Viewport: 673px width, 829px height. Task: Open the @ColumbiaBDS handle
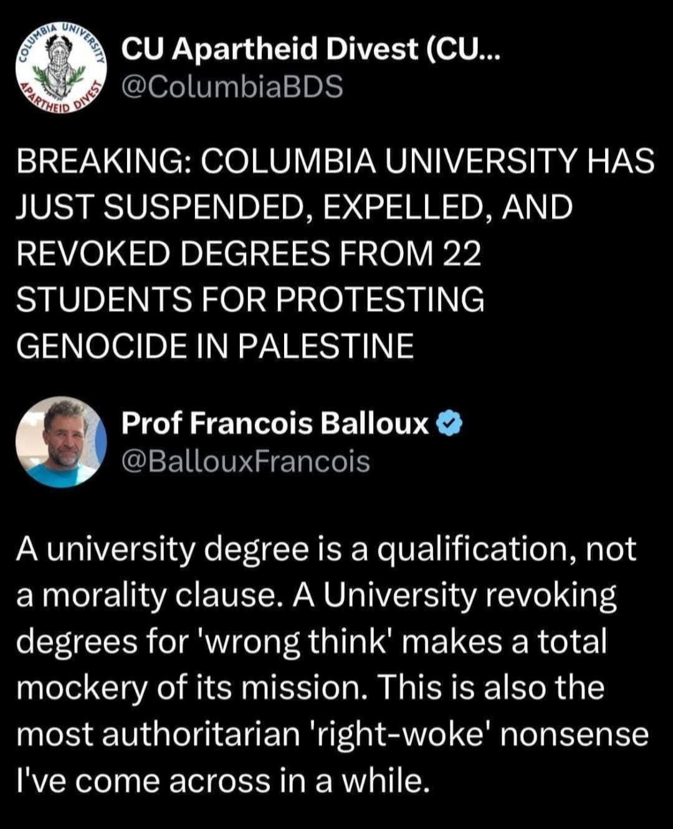tap(232, 88)
